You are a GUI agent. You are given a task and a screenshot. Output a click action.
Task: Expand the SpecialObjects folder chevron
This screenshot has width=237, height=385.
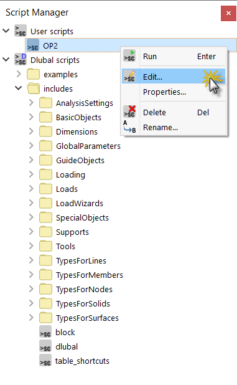pyautogui.click(x=31, y=217)
